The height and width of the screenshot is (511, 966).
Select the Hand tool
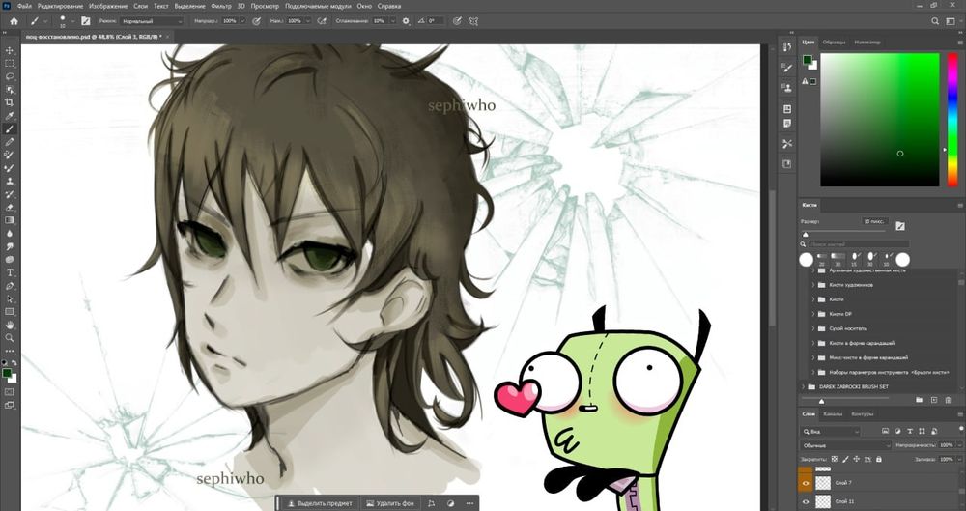pyautogui.click(x=10, y=325)
